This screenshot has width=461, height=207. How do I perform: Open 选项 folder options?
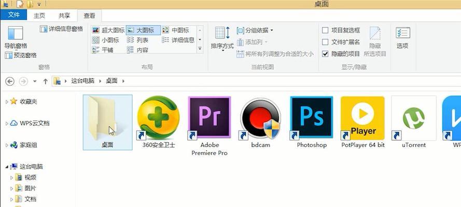[x=402, y=38]
